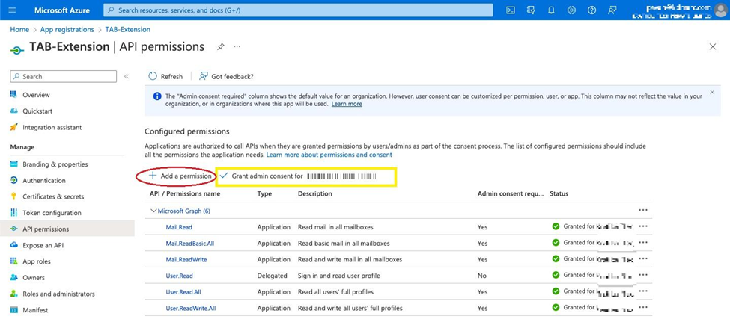Click the Home breadcrumb
The height and width of the screenshot is (322, 730).
click(x=19, y=29)
